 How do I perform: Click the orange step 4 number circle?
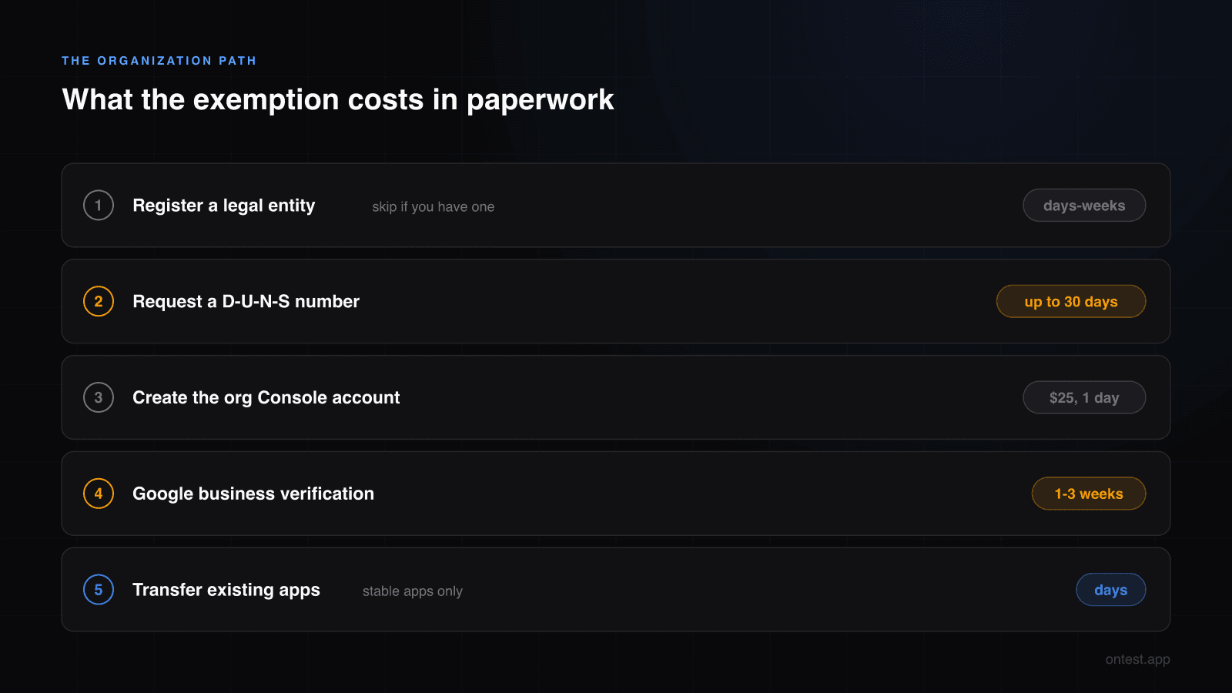coord(99,494)
